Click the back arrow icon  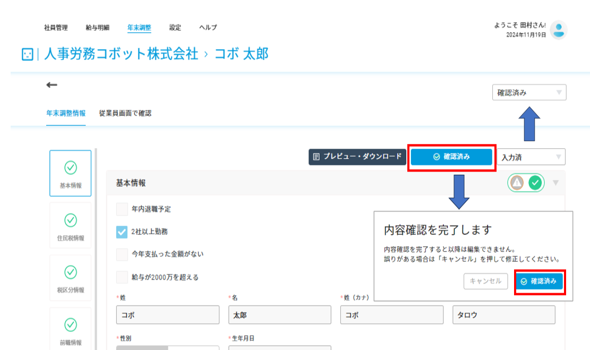(x=52, y=84)
